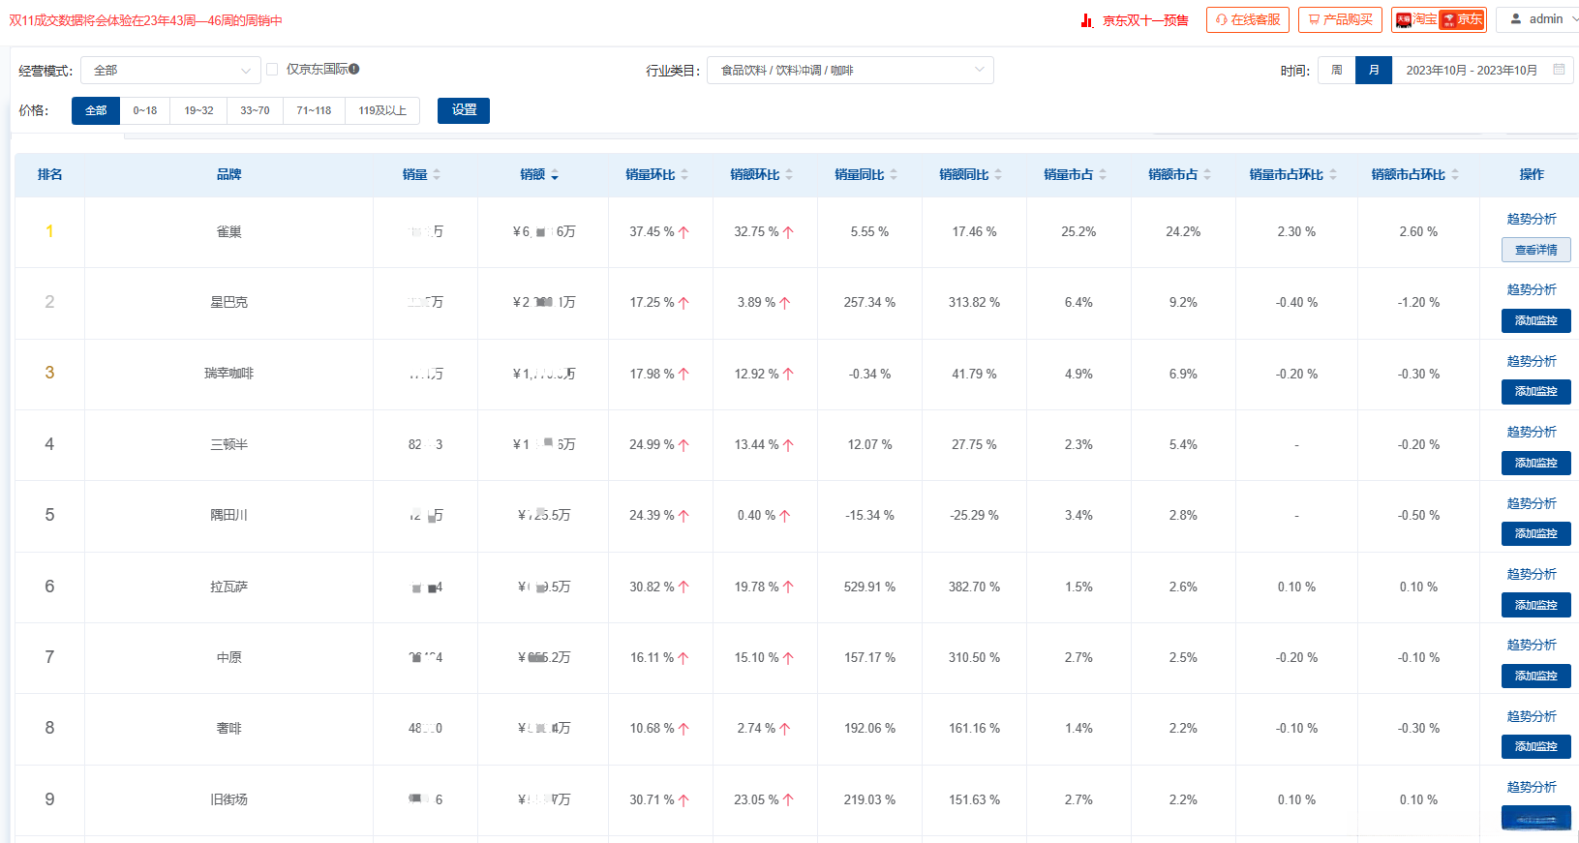Click 添加监控 in the 隅田川 row
The image size is (1579, 843).
(x=1536, y=533)
